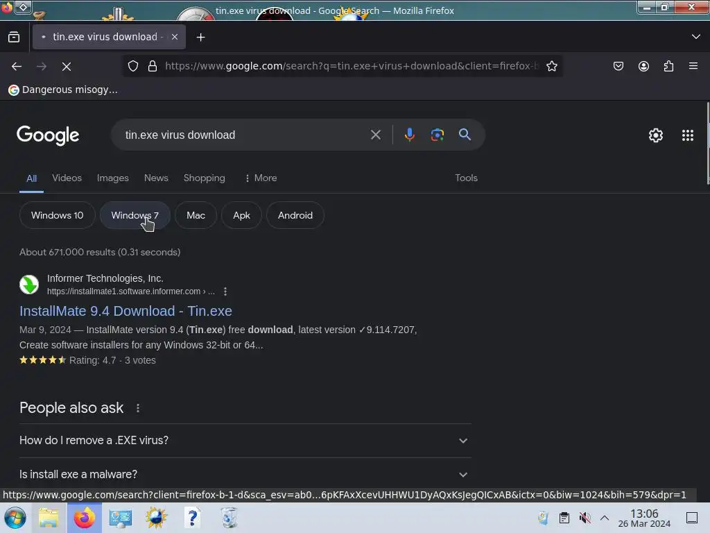
Task: Open the Google apps grid
Action: tap(687, 135)
